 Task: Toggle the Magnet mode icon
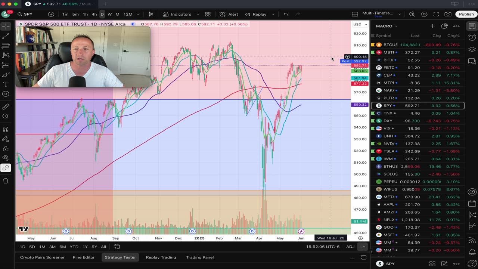click(6, 129)
